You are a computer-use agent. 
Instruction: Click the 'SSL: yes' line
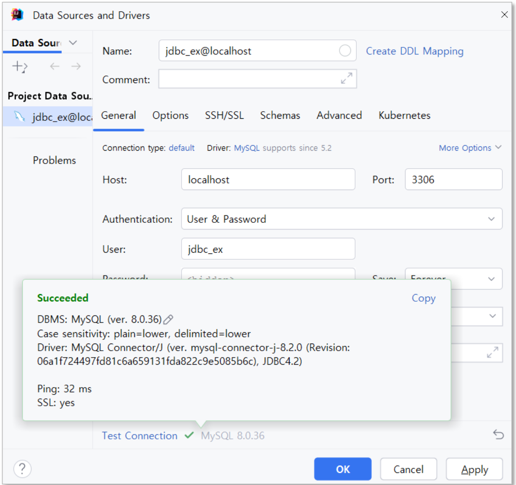point(56,403)
